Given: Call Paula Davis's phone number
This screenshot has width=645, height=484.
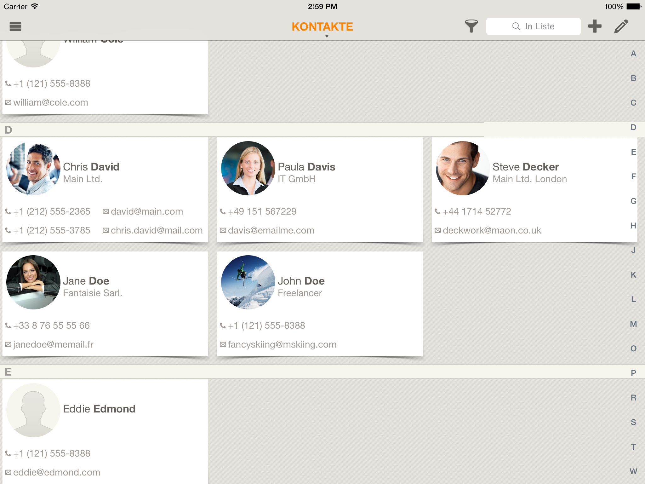Looking at the screenshot, I should click(262, 211).
